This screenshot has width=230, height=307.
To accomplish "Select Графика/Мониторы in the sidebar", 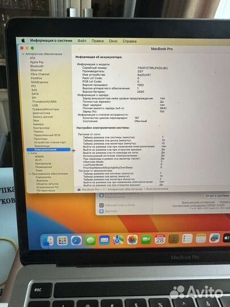I will coord(46,109).
